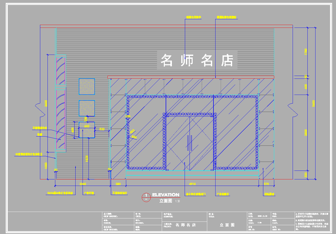Select the 1000 vertical dimension text

coord(46,166)
